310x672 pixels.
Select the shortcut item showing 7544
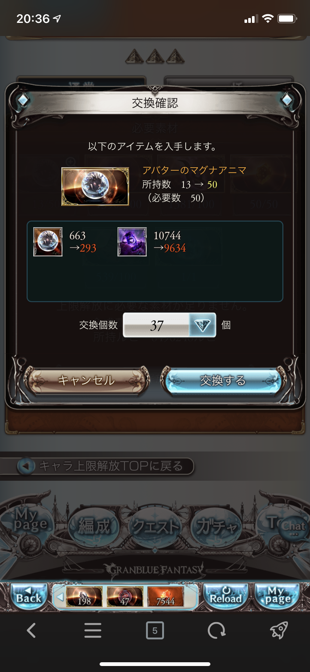(165, 597)
